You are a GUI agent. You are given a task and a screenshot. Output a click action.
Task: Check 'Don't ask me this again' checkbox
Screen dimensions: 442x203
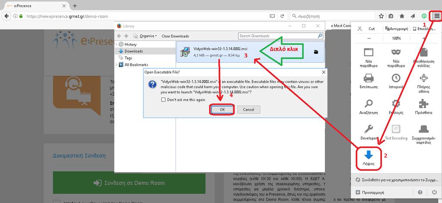pyautogui.click(x=163, y=100)
